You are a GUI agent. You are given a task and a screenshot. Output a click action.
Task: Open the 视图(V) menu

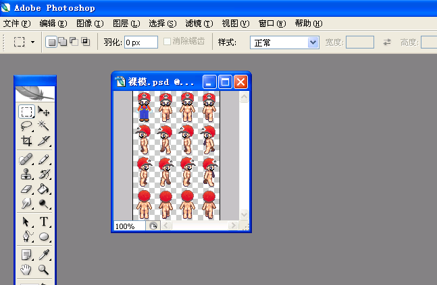(x=236, y=24)
